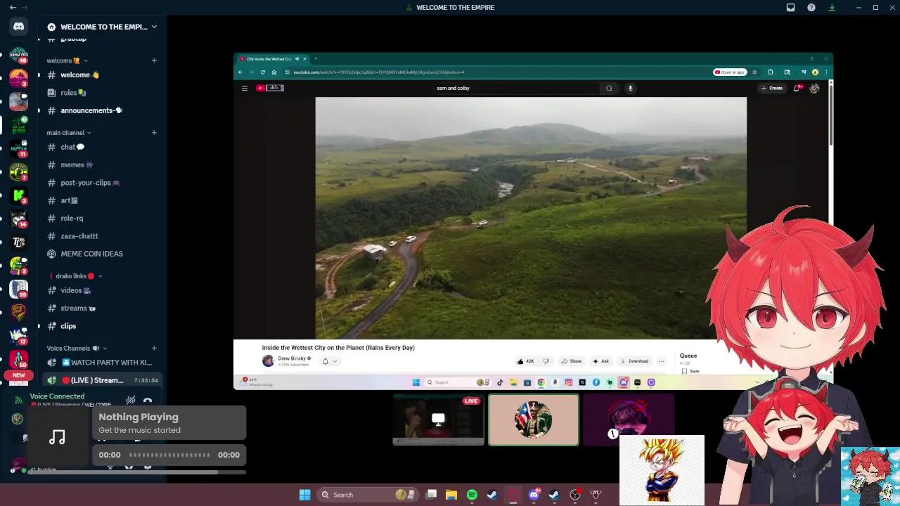Viewport: 900px width, 506px height.
Task: Click the LIVE stream thumbnail tile
Action: [438, 420]
